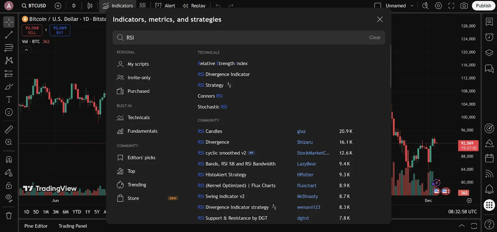Open the Fibonacci retracement tools
Screen dimensions: 497x232
[x=9, y=48]
